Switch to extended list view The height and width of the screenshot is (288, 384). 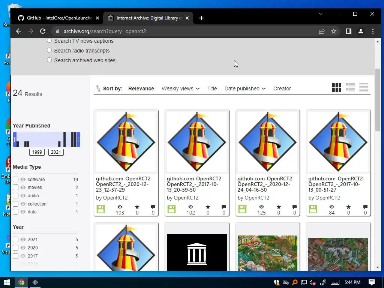pyautogui.click(x=350, y=88)
